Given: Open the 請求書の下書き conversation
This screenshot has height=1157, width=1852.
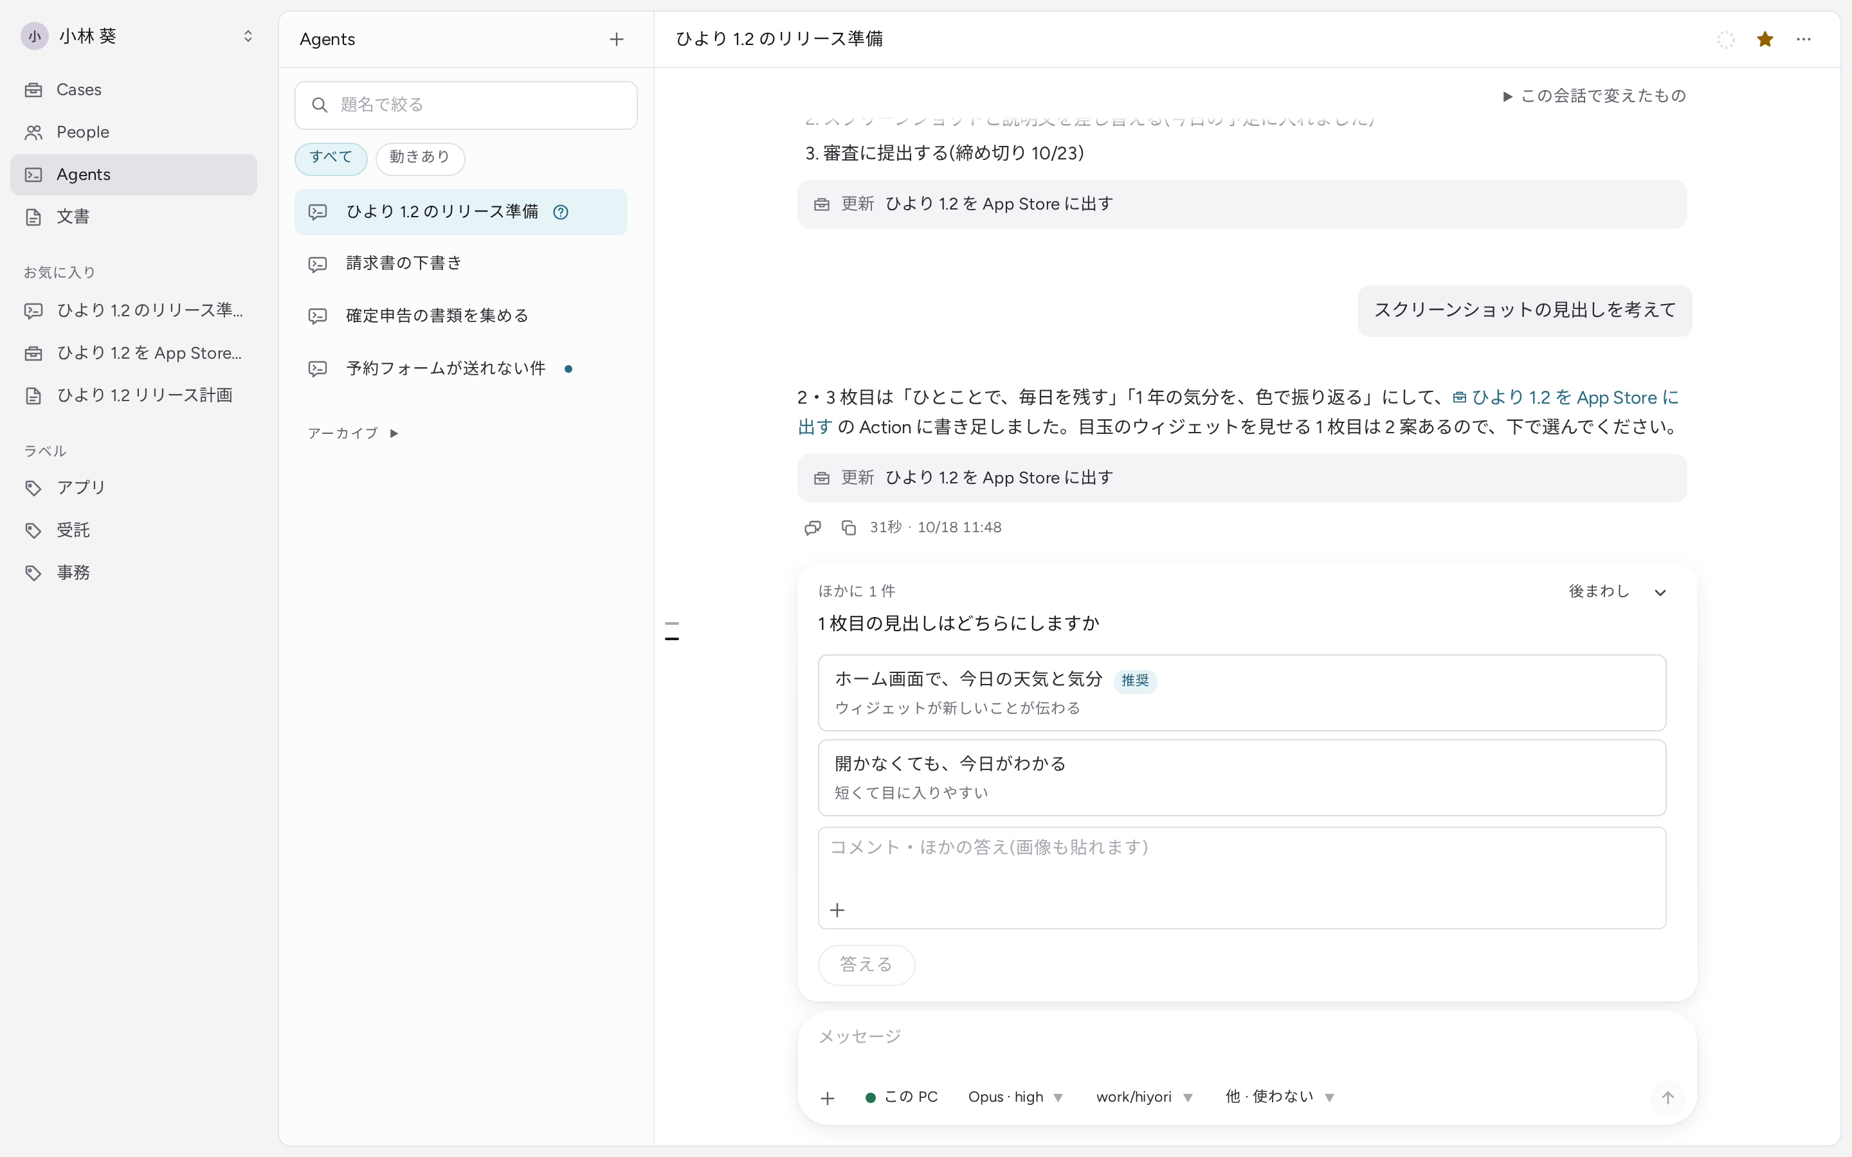Looking at the screenshot, I should click(460, 264).
